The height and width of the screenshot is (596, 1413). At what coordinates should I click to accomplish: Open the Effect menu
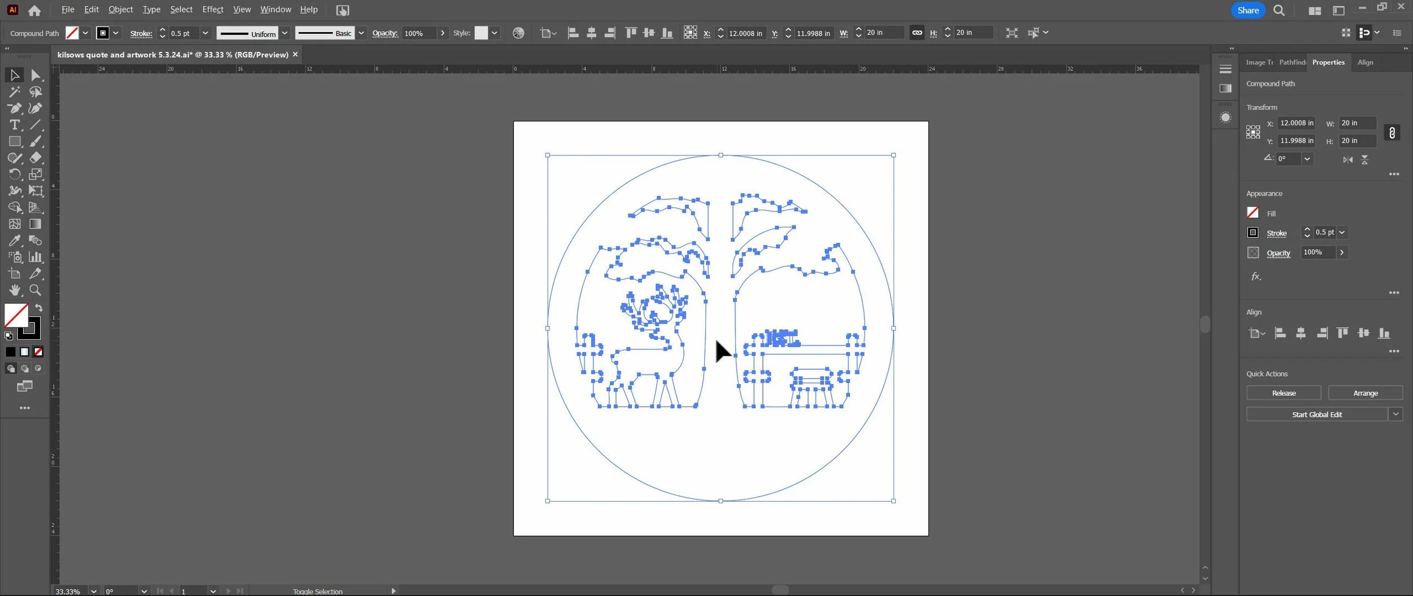tap(213, 10)
